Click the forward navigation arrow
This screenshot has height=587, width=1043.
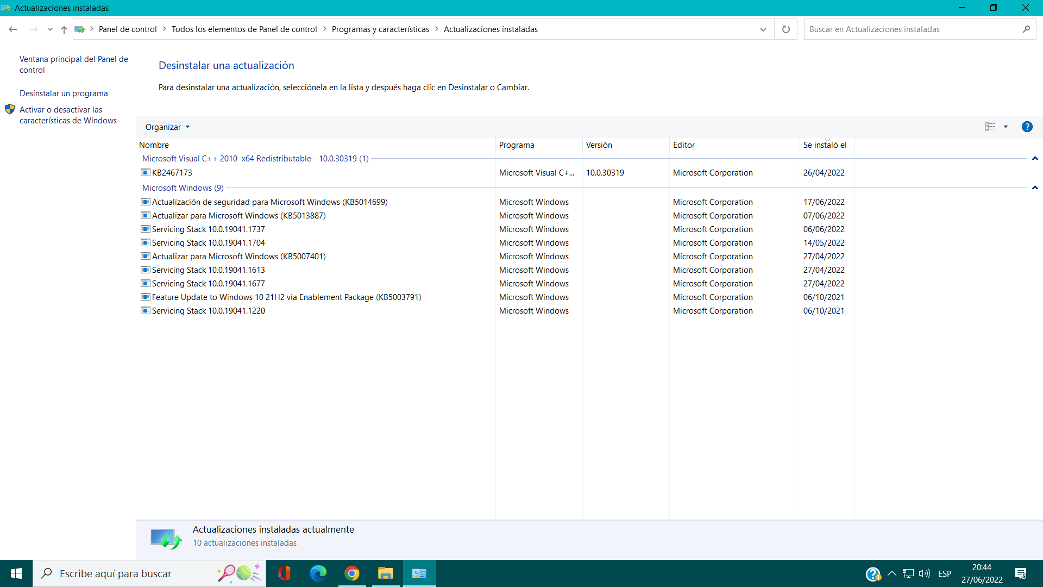[34, 29]
